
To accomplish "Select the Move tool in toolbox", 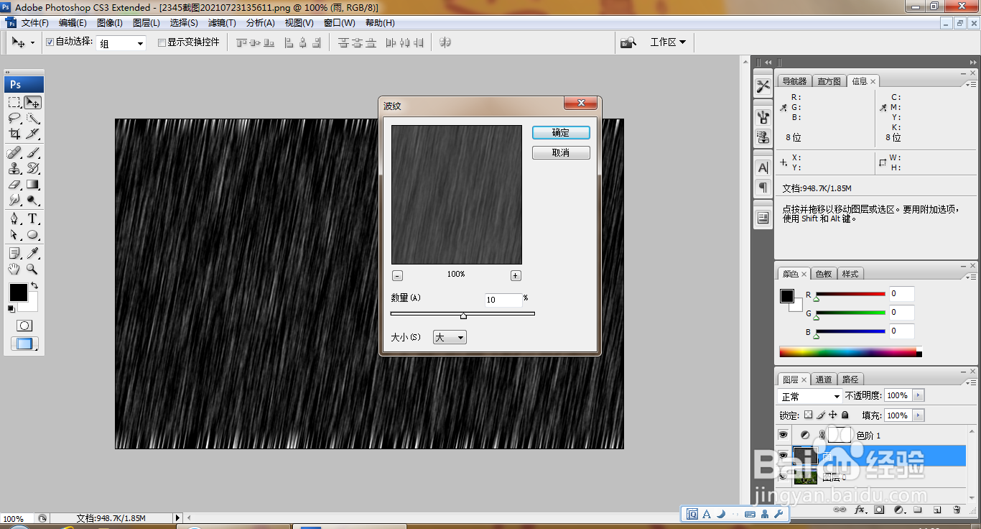I will point(32,103).
